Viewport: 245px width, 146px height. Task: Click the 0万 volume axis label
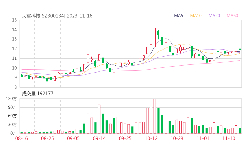14,133
